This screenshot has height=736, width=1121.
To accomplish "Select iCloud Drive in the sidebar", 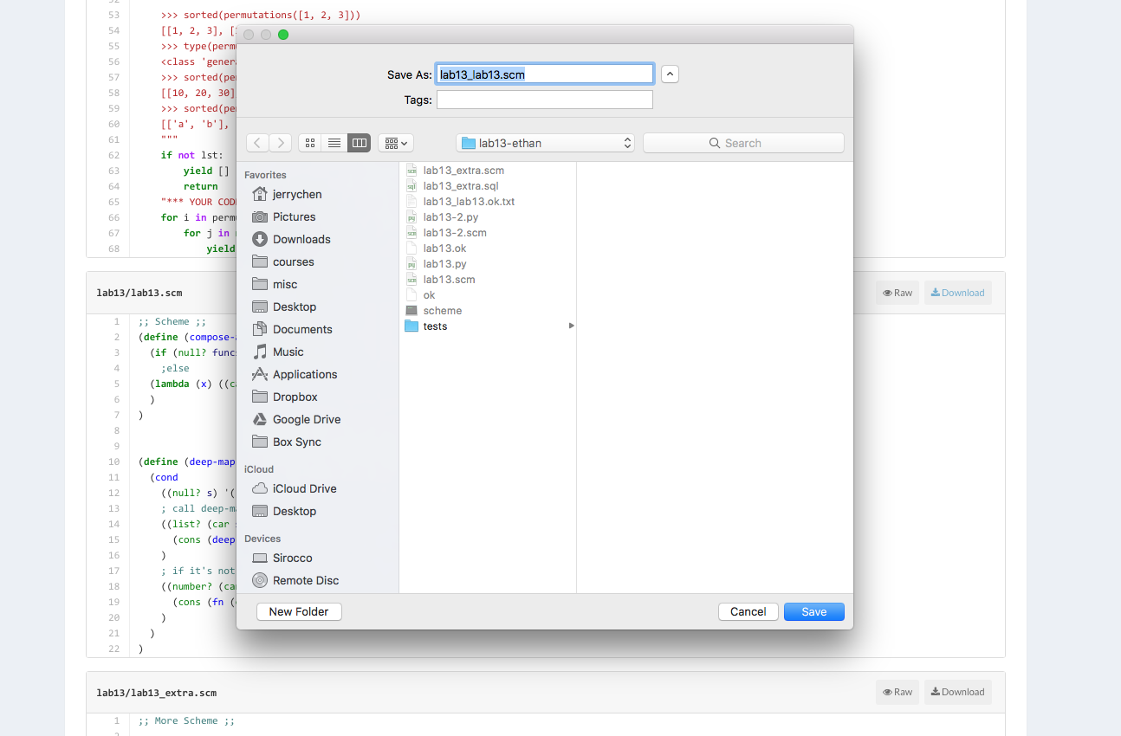I will click(x=304, y=488).
